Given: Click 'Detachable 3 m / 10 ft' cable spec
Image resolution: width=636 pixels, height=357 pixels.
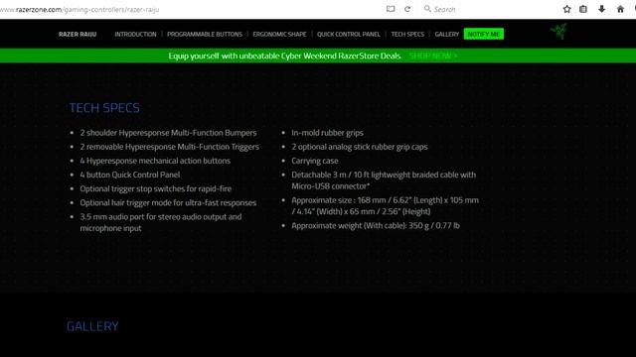Looking at the screenshot, I should pos(384,180).
